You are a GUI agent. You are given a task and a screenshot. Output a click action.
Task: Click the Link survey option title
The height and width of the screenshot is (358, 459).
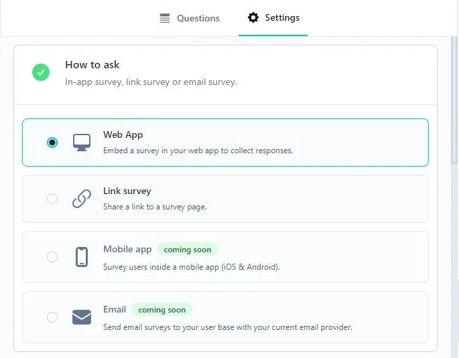[127, 191]
